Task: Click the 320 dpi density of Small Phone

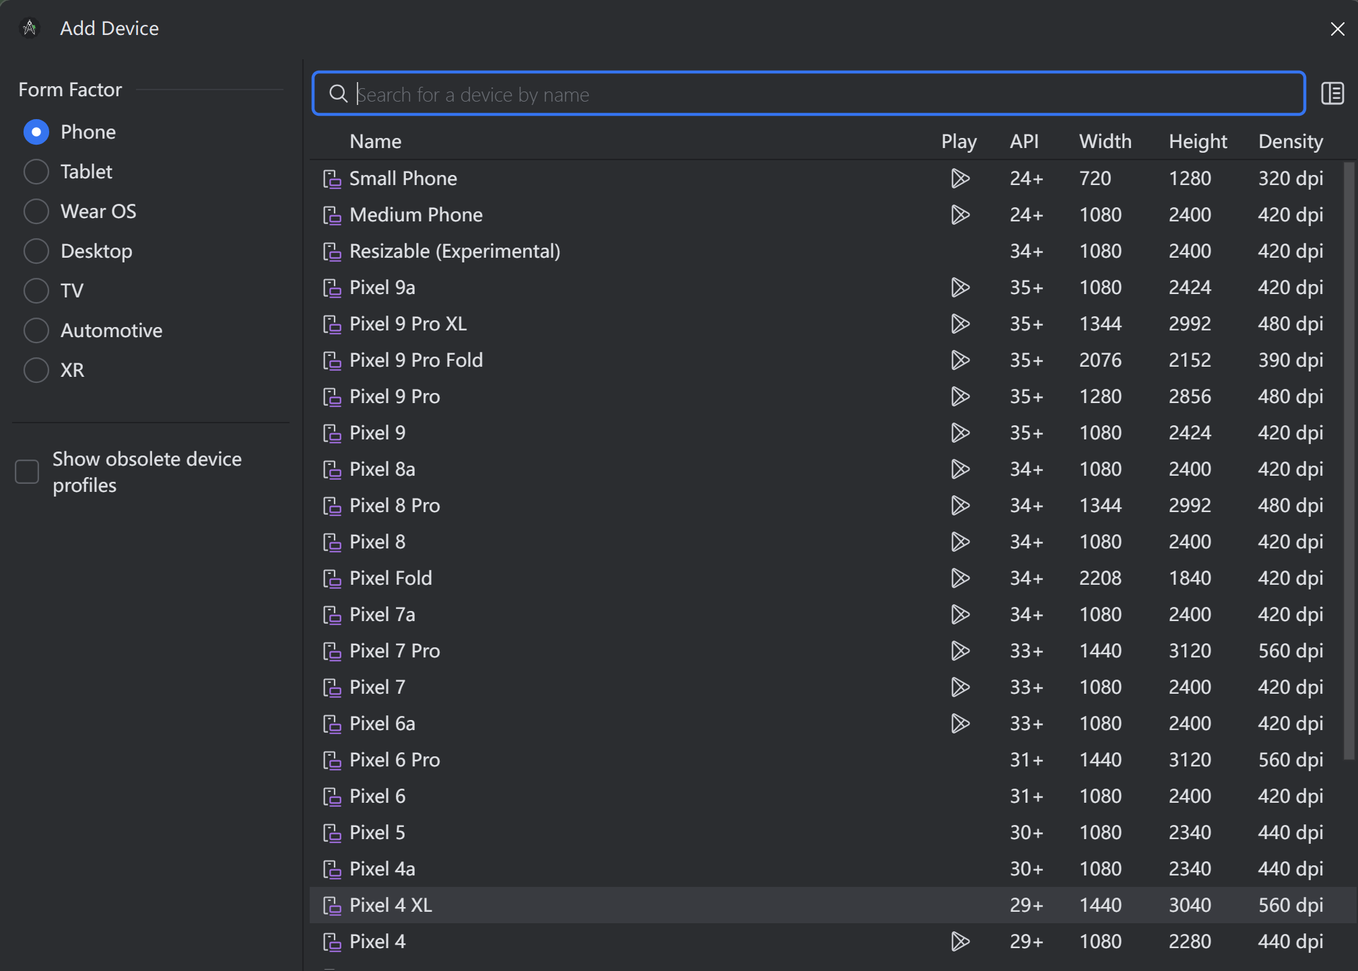Action: (x=1291, y=178)
